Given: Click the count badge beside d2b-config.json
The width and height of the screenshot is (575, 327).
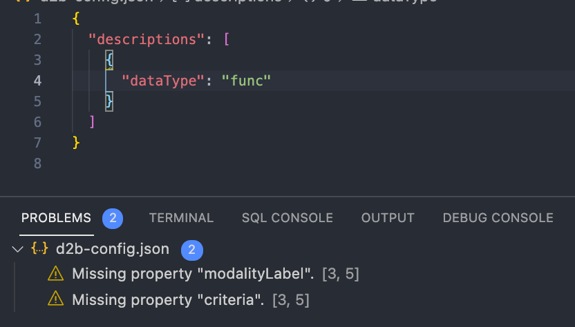Looking at the screenshot, I should coord(191,249).
